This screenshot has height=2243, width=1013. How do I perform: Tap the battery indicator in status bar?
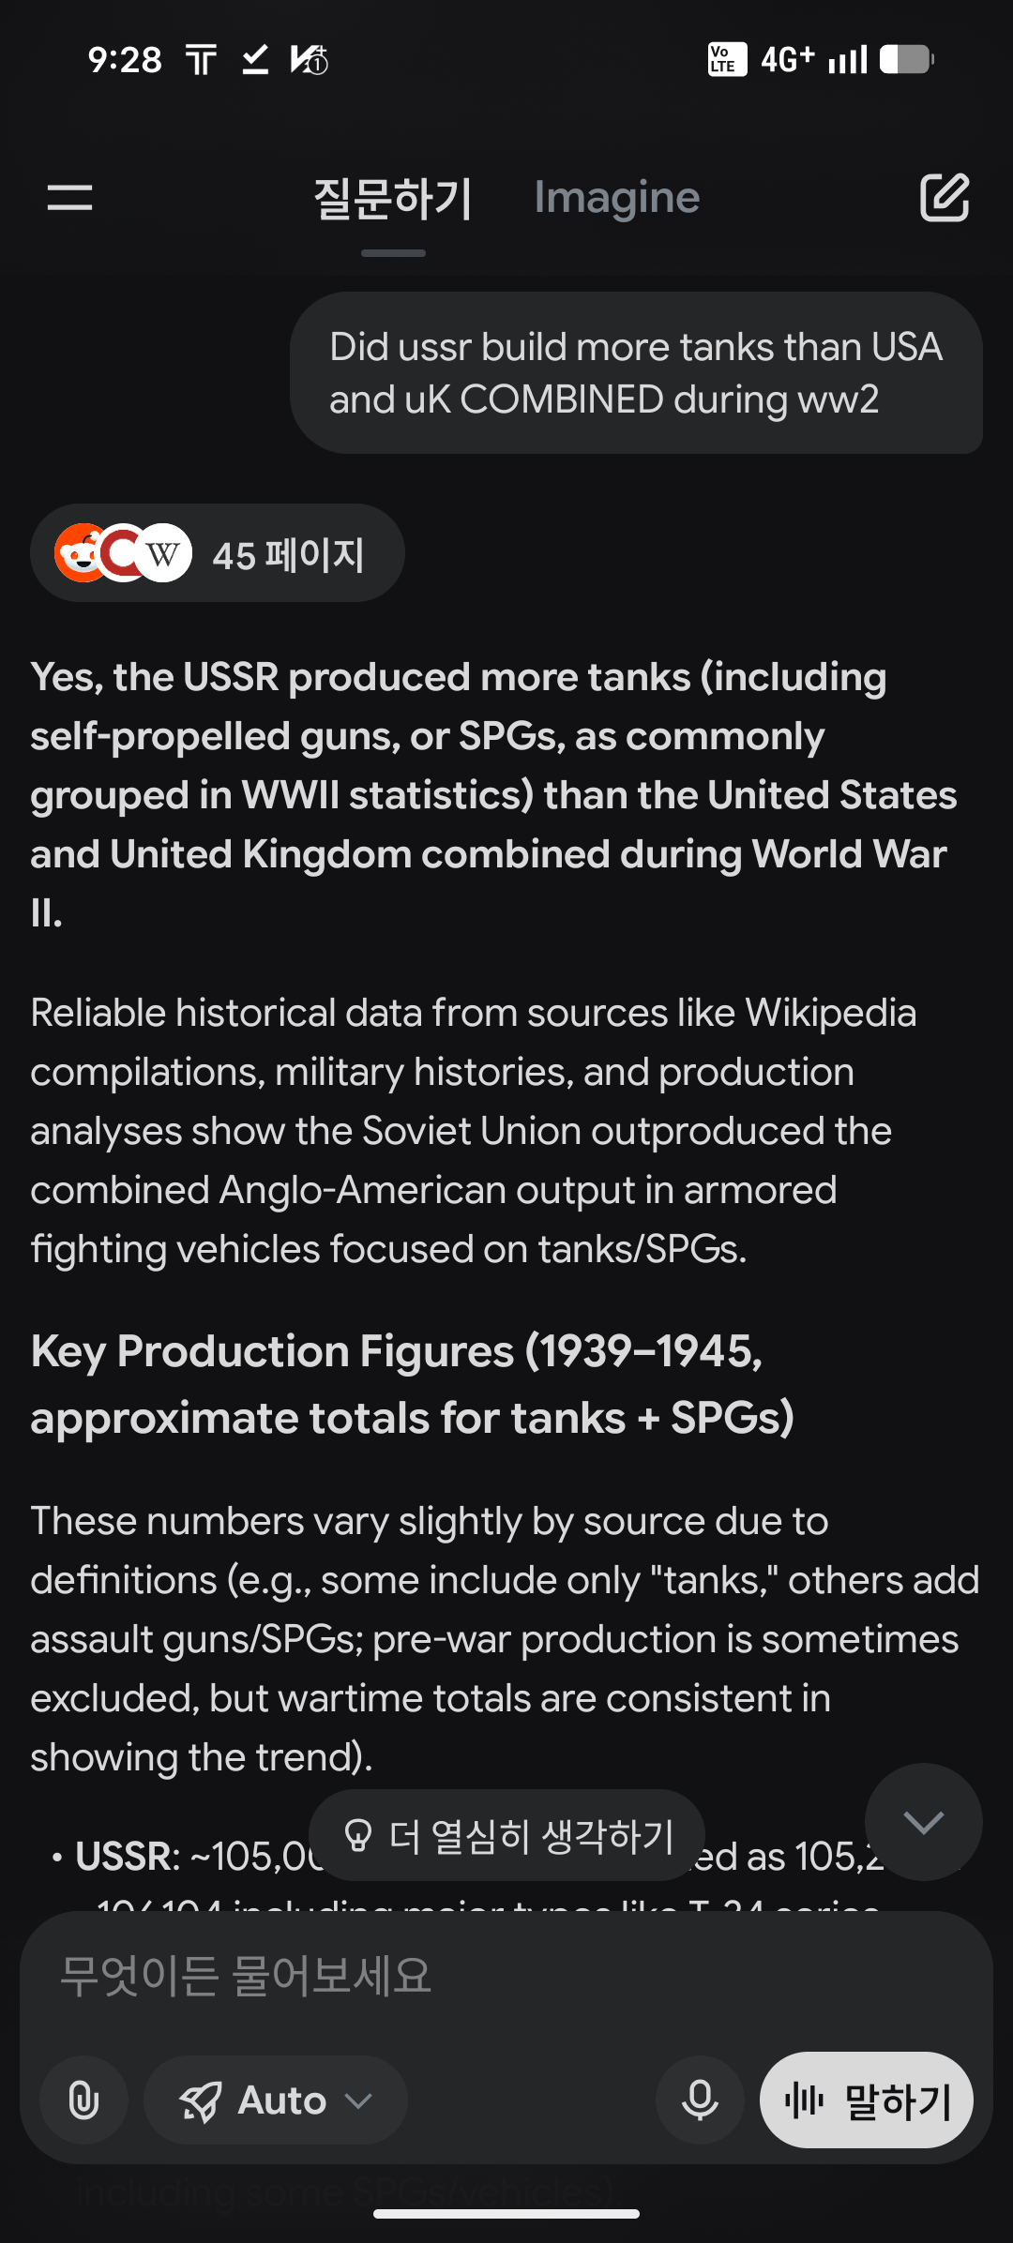pyautogui.click(x=906, y=60)
